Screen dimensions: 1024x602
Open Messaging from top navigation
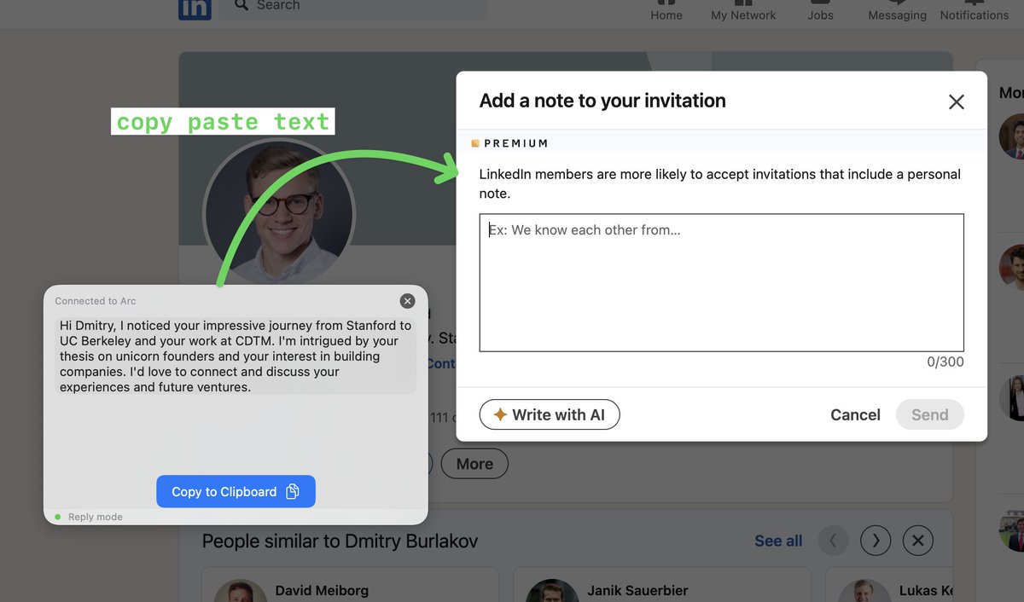click(897, 12)
